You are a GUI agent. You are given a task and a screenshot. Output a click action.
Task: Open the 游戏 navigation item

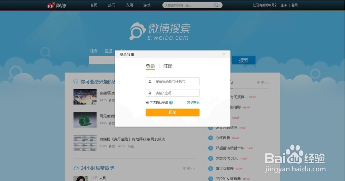(x=147, y=5)
